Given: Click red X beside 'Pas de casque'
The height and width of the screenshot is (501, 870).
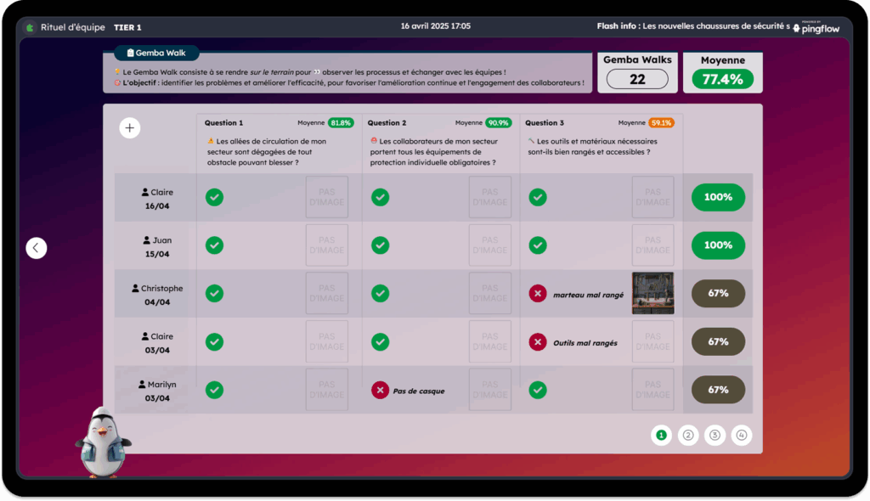Looking at the screenshot, I should [381, 391].
